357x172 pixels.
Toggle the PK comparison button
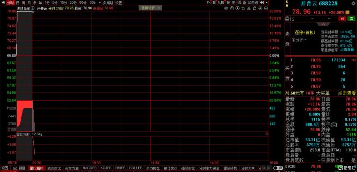[208, 2]
